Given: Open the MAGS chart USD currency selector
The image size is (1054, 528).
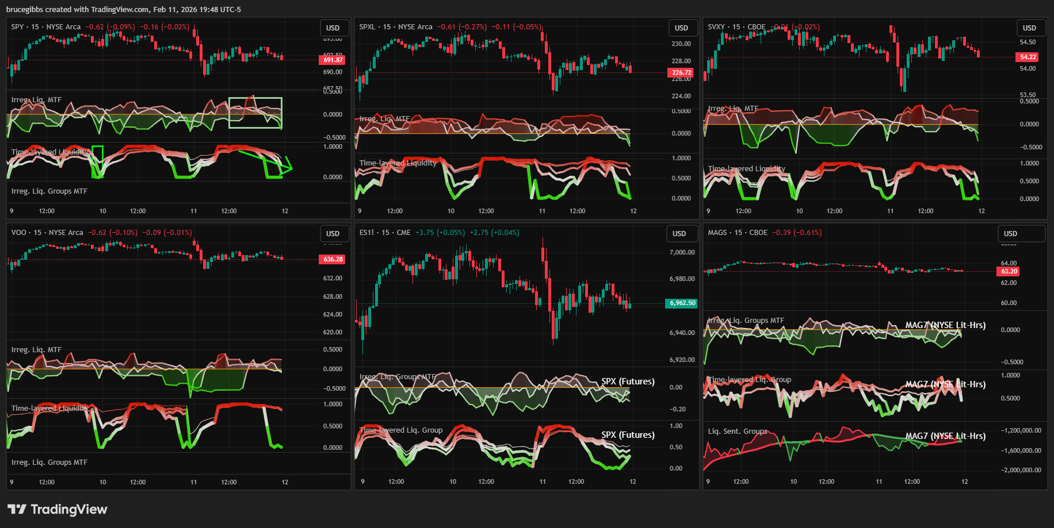Looking at the screenshot, I should point(1011,233).
